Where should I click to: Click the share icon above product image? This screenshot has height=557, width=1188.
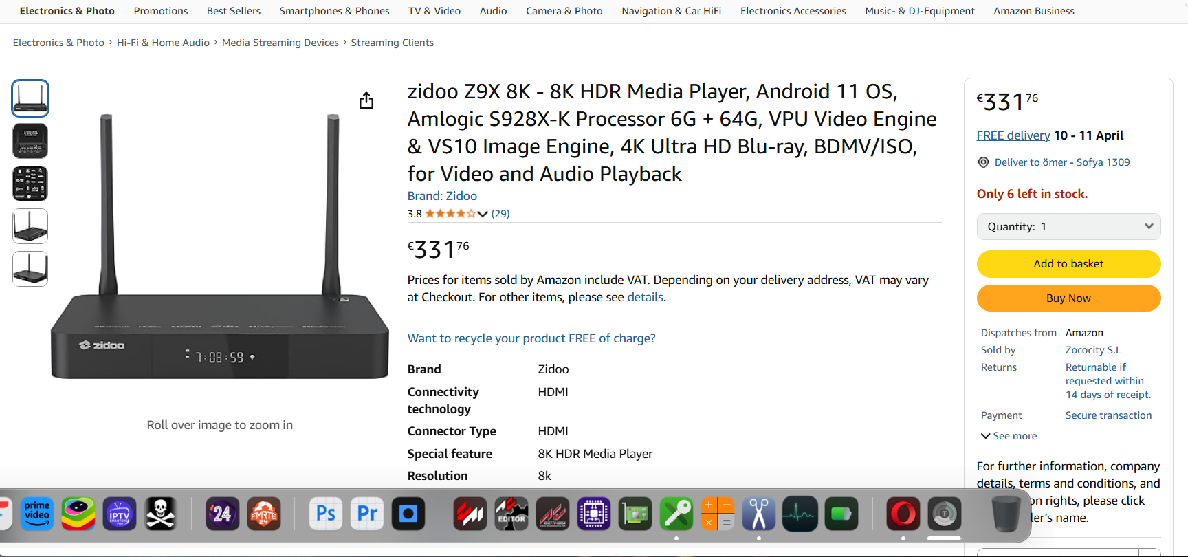click(366, 100)
